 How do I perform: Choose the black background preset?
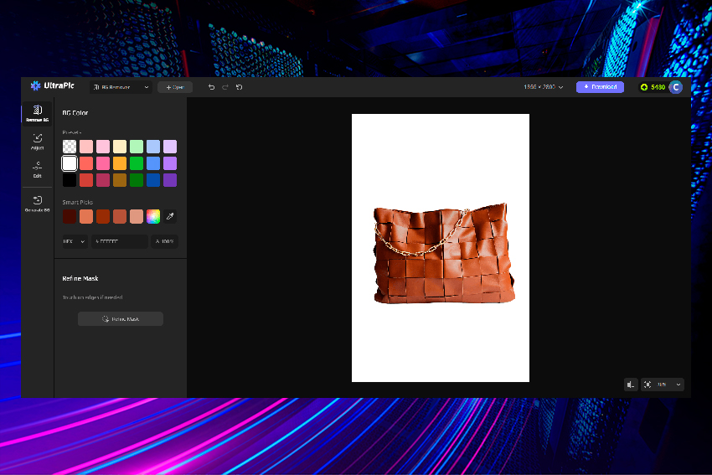point(70,180)
